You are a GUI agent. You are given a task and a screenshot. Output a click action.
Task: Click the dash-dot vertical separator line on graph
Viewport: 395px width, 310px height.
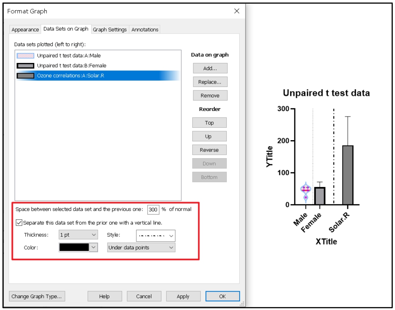[x=333, y=156]
